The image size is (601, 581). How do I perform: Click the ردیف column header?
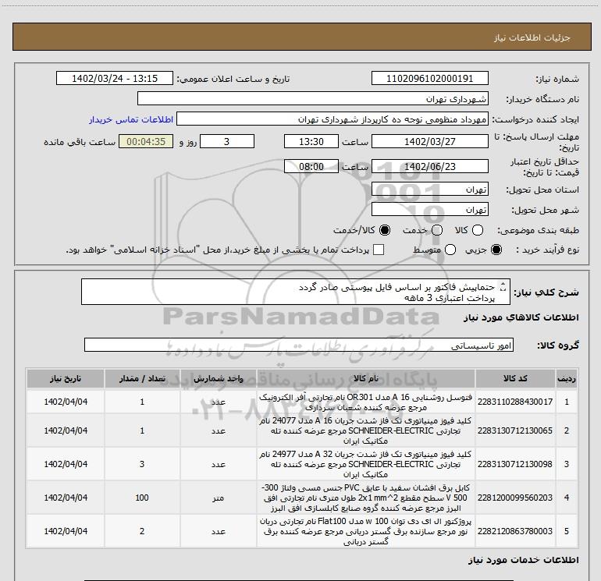point(567,378)
